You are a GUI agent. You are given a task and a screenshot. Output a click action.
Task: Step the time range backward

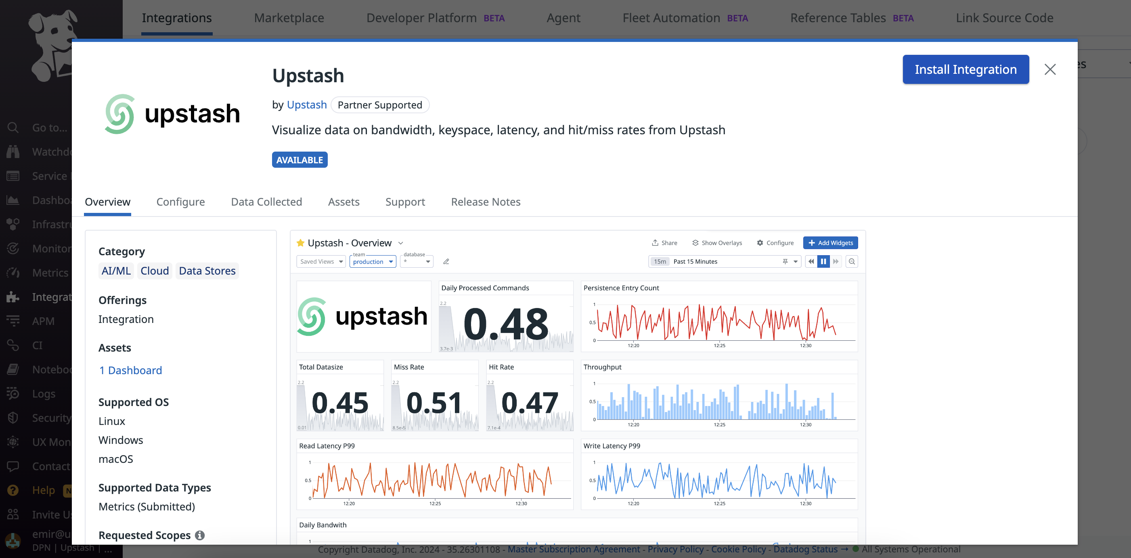click(811, 261)
